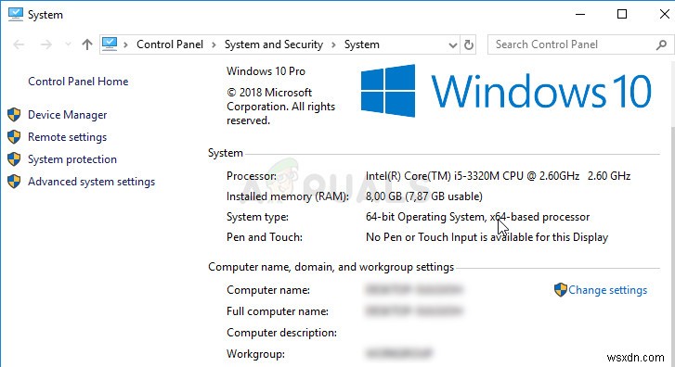Click the search magnifier icon
675x367 pixels.
tap(661, 44)
